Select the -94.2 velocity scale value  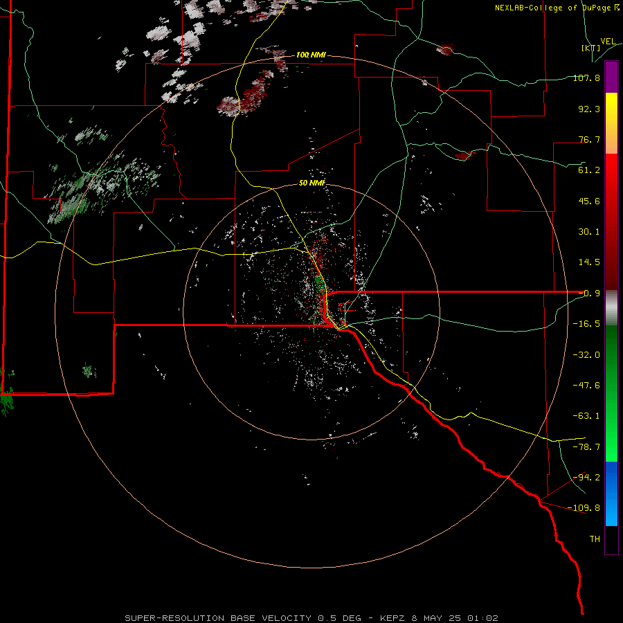586,478
